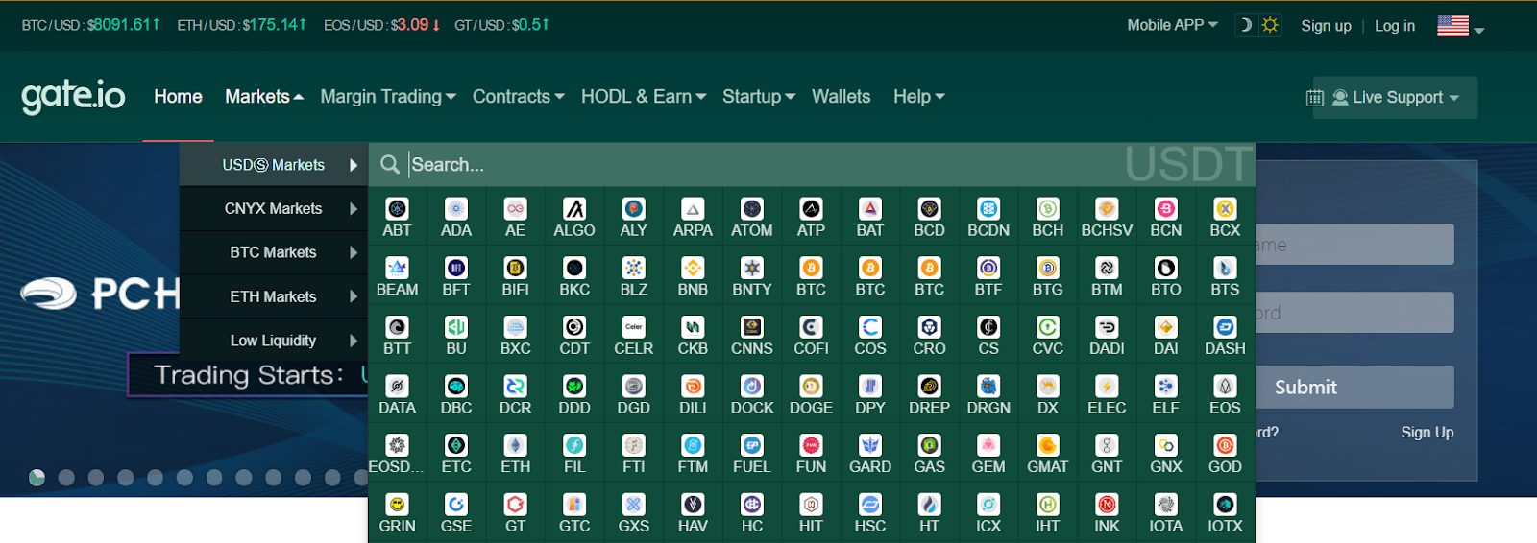
Task: Open the ICX coin icon
Action: pos(988,505)
